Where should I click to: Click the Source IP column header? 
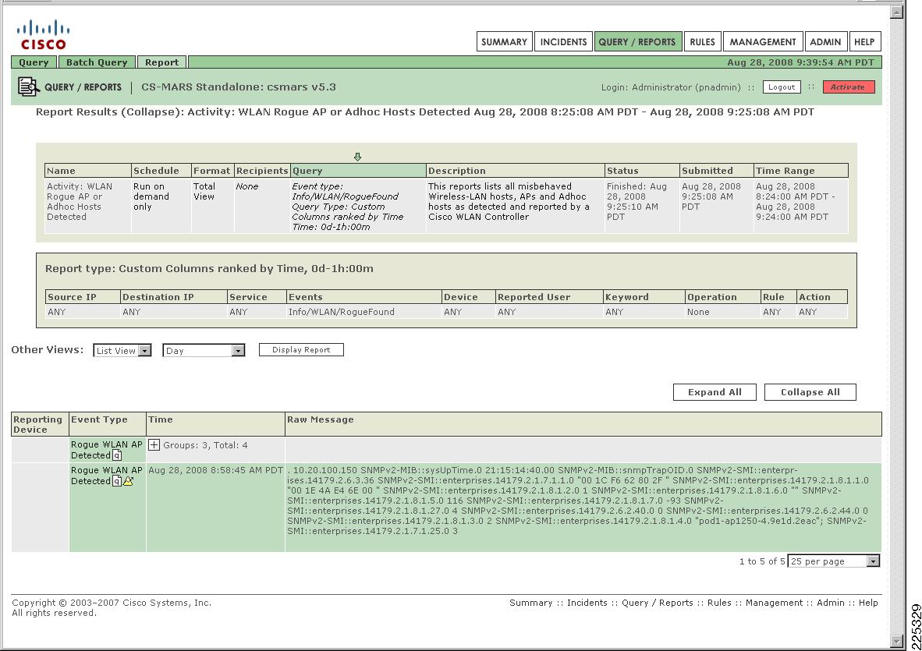tap(83, 297)
